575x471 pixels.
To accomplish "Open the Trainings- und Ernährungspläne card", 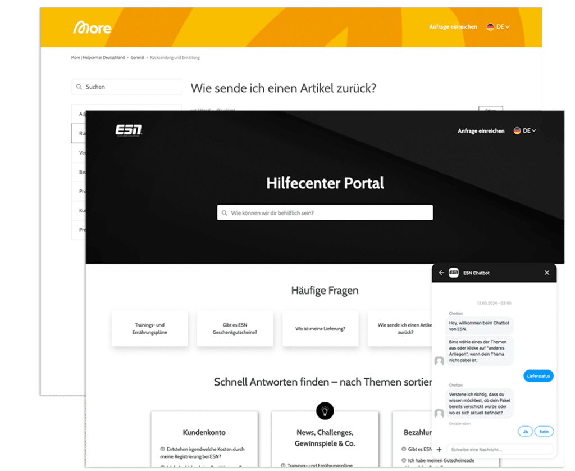I will (x=149, y=329).
